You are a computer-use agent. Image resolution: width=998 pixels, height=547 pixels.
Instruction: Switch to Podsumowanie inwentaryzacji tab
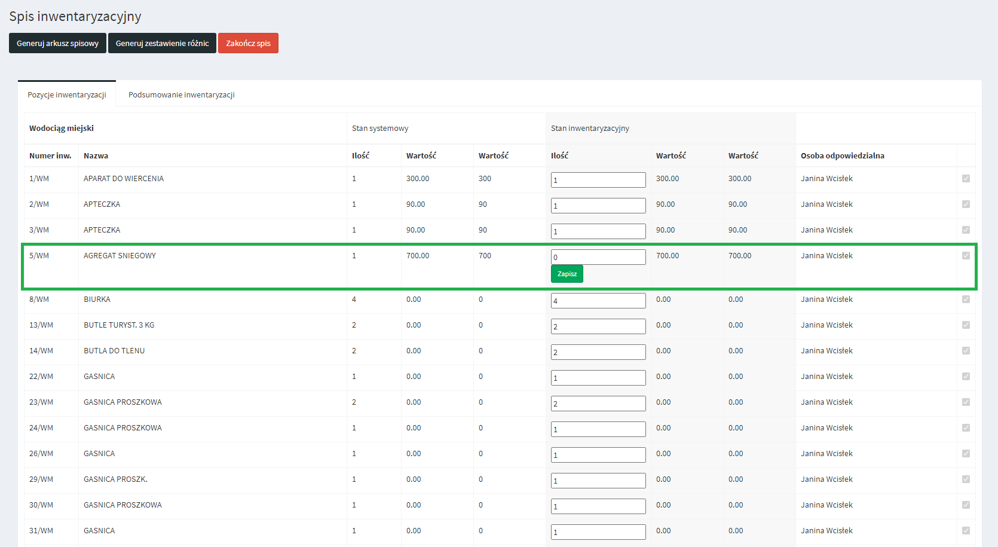(181, 94)
